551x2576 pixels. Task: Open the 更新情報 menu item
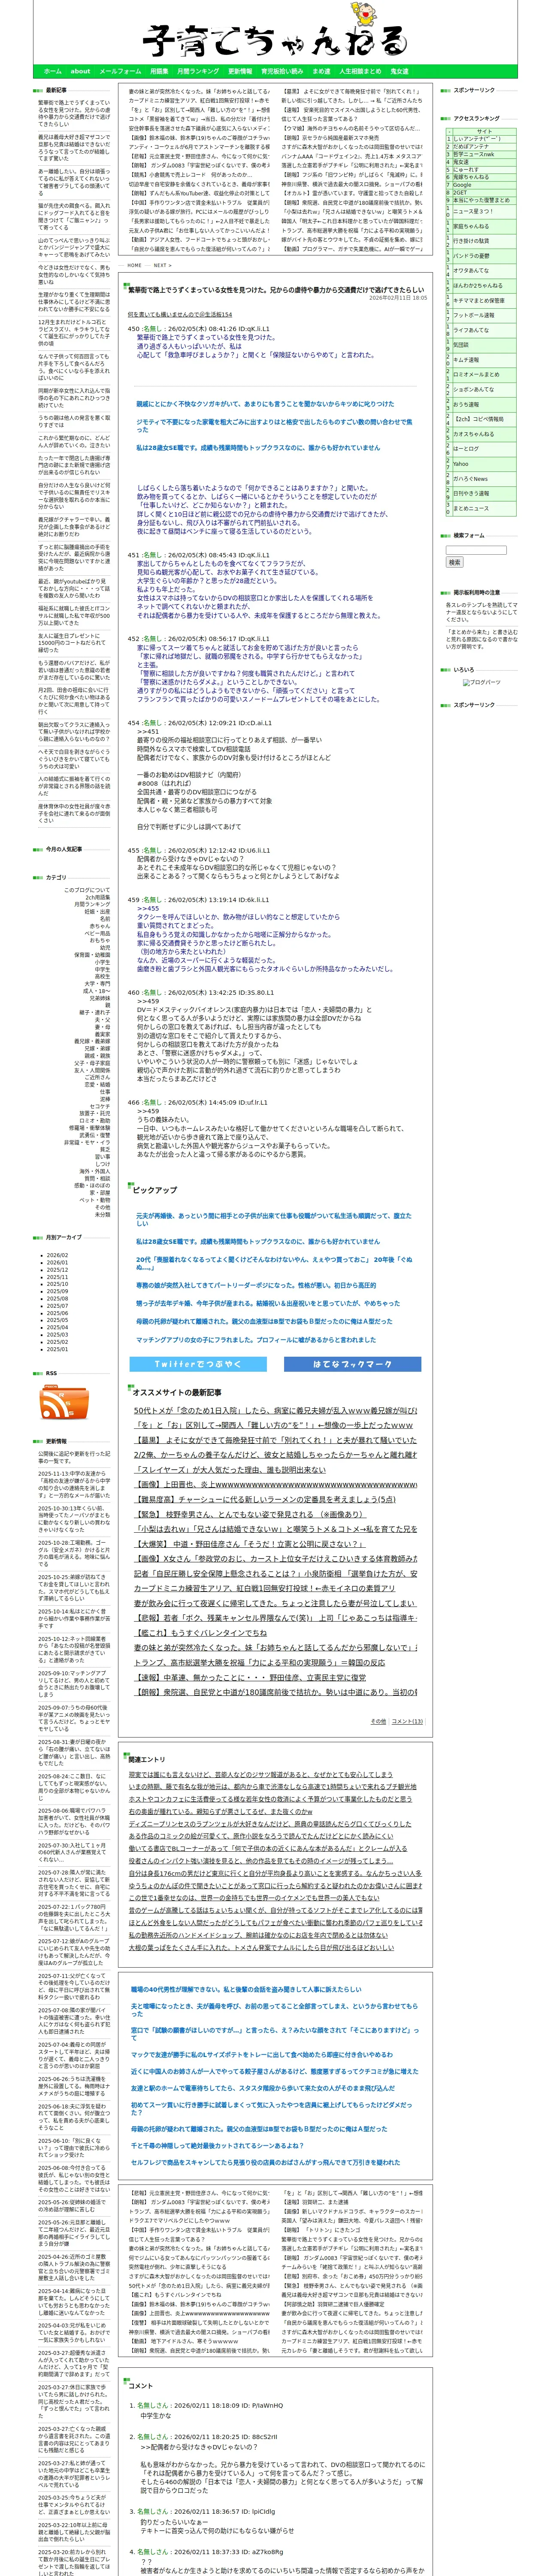pos(240,72)
